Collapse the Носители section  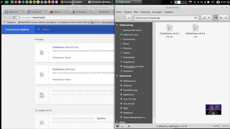(117, 76)
